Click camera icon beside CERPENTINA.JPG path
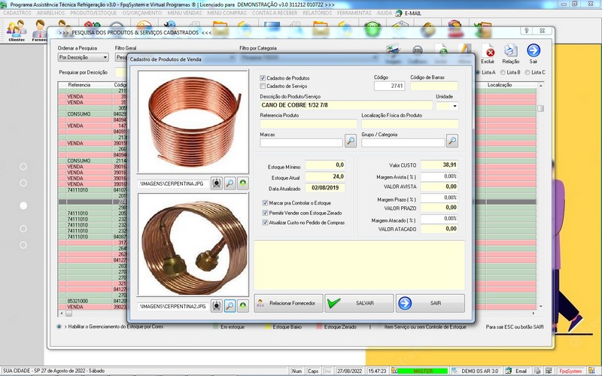Image resolution: width=602 pixels, height=376 pixels. tap(217, 183)
